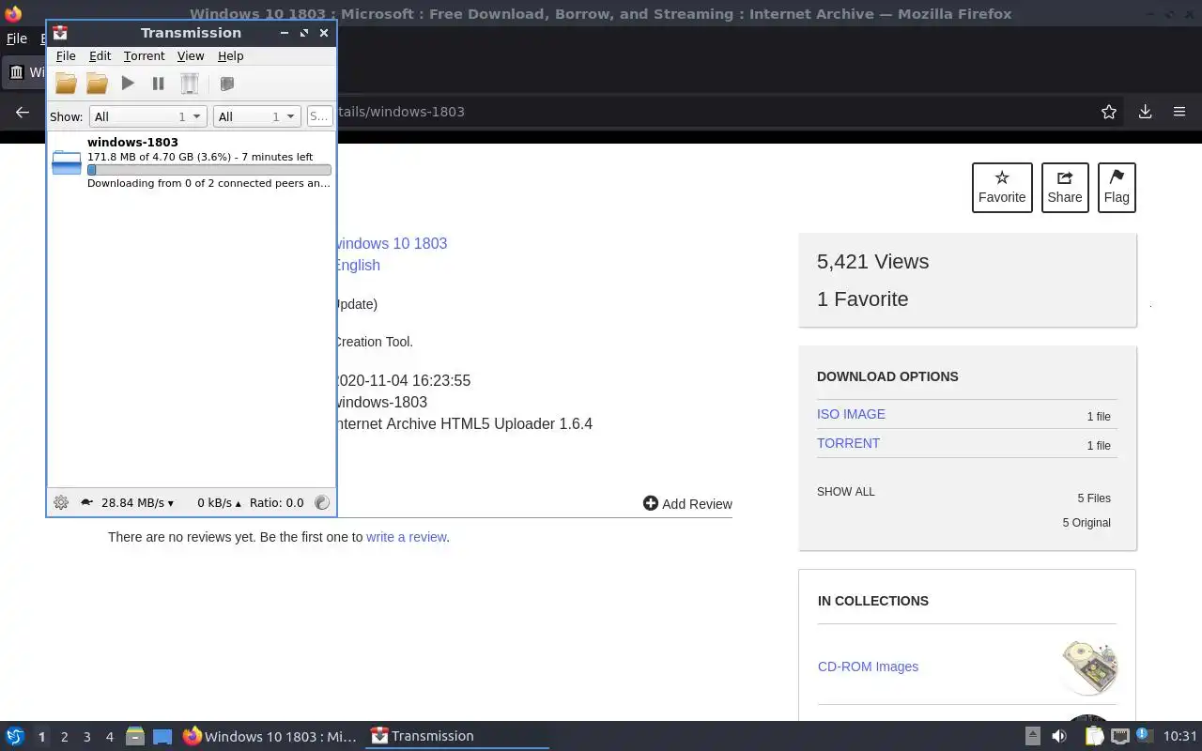Screen dimensions: 1202x751
Task: Click the Add Review plus icon
Action: [650, 503]
